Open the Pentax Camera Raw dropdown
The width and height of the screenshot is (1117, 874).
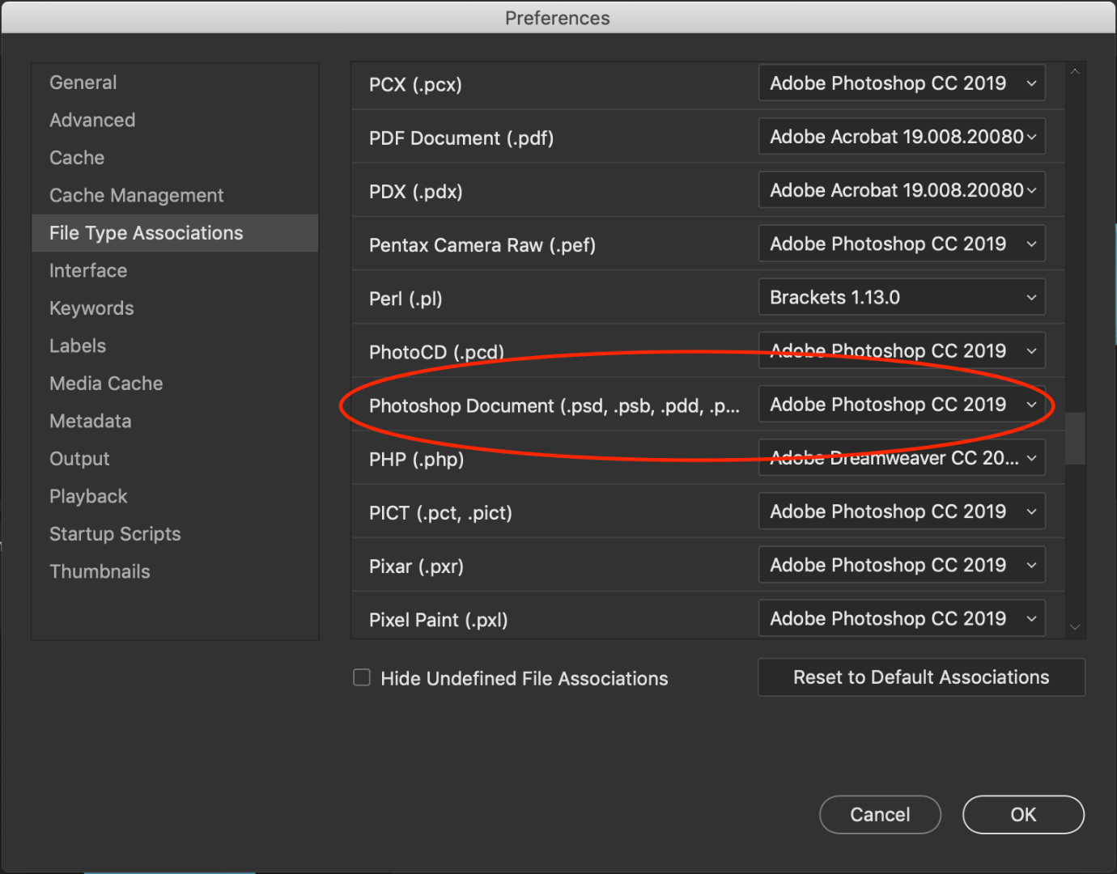[x=901, y=243]
